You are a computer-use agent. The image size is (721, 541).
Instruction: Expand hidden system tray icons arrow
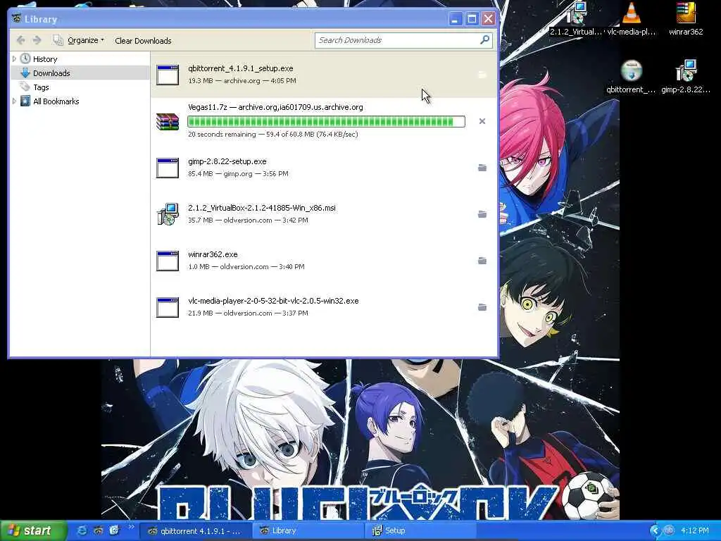[x=655, y=531]
